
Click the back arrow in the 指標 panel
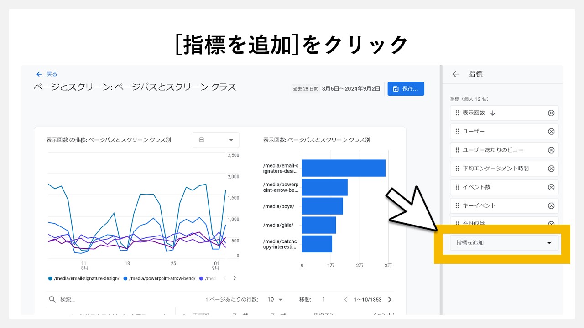[455, 74]
